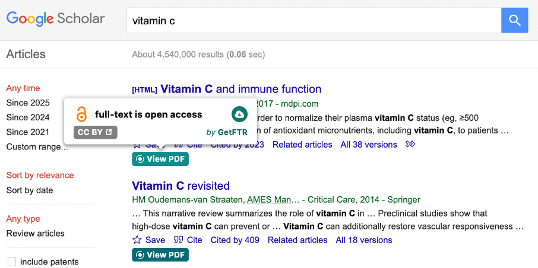Click View PDF under the immune function result
538x268 pixels.
(x=160, y=159)
